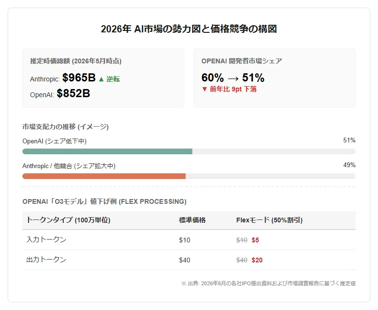
Task: Click the red $20 Flex price
Action: pyautogui.click(x=257, y=260)
